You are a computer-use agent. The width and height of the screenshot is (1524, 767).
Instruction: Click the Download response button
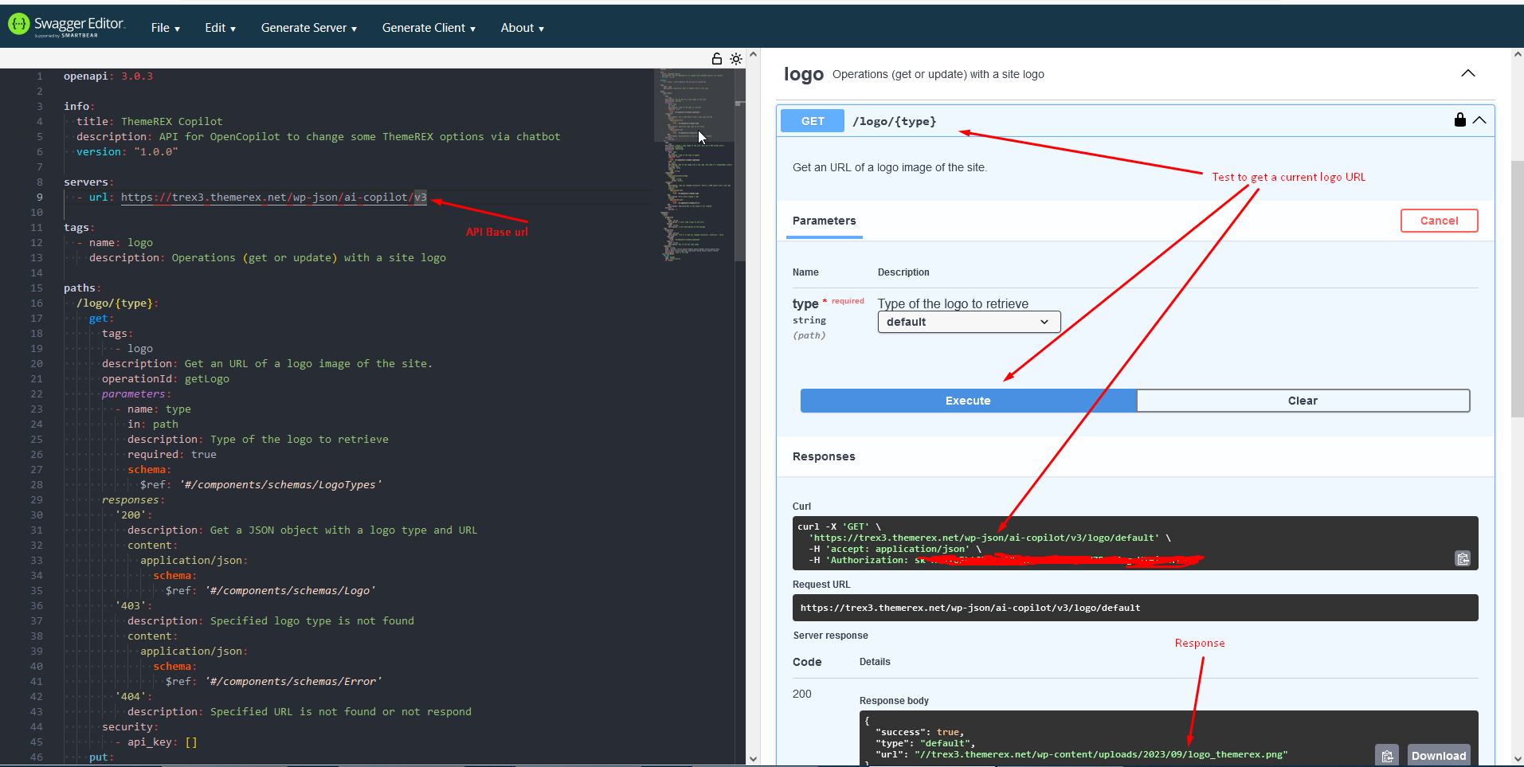1438,756
